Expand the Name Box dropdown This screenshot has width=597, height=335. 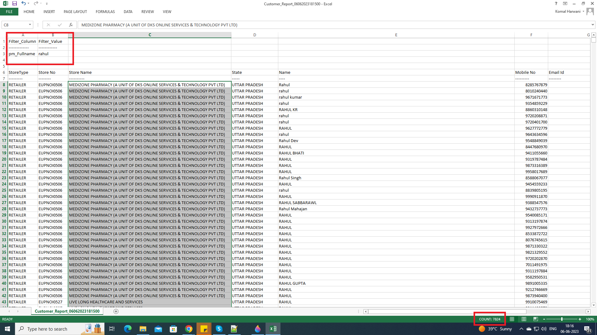click(30, 25)
